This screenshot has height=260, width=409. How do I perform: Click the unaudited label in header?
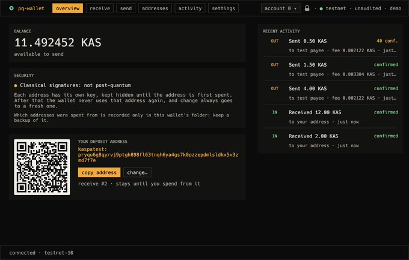pos(367,8)
